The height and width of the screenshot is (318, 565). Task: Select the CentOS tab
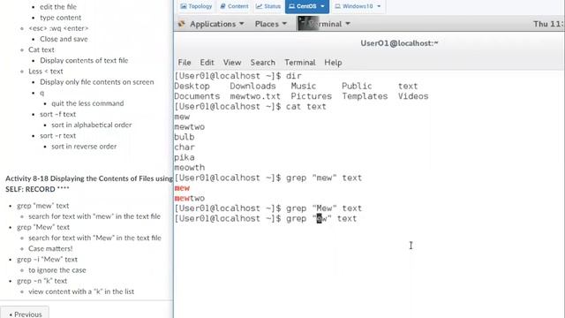click(307, 6)
